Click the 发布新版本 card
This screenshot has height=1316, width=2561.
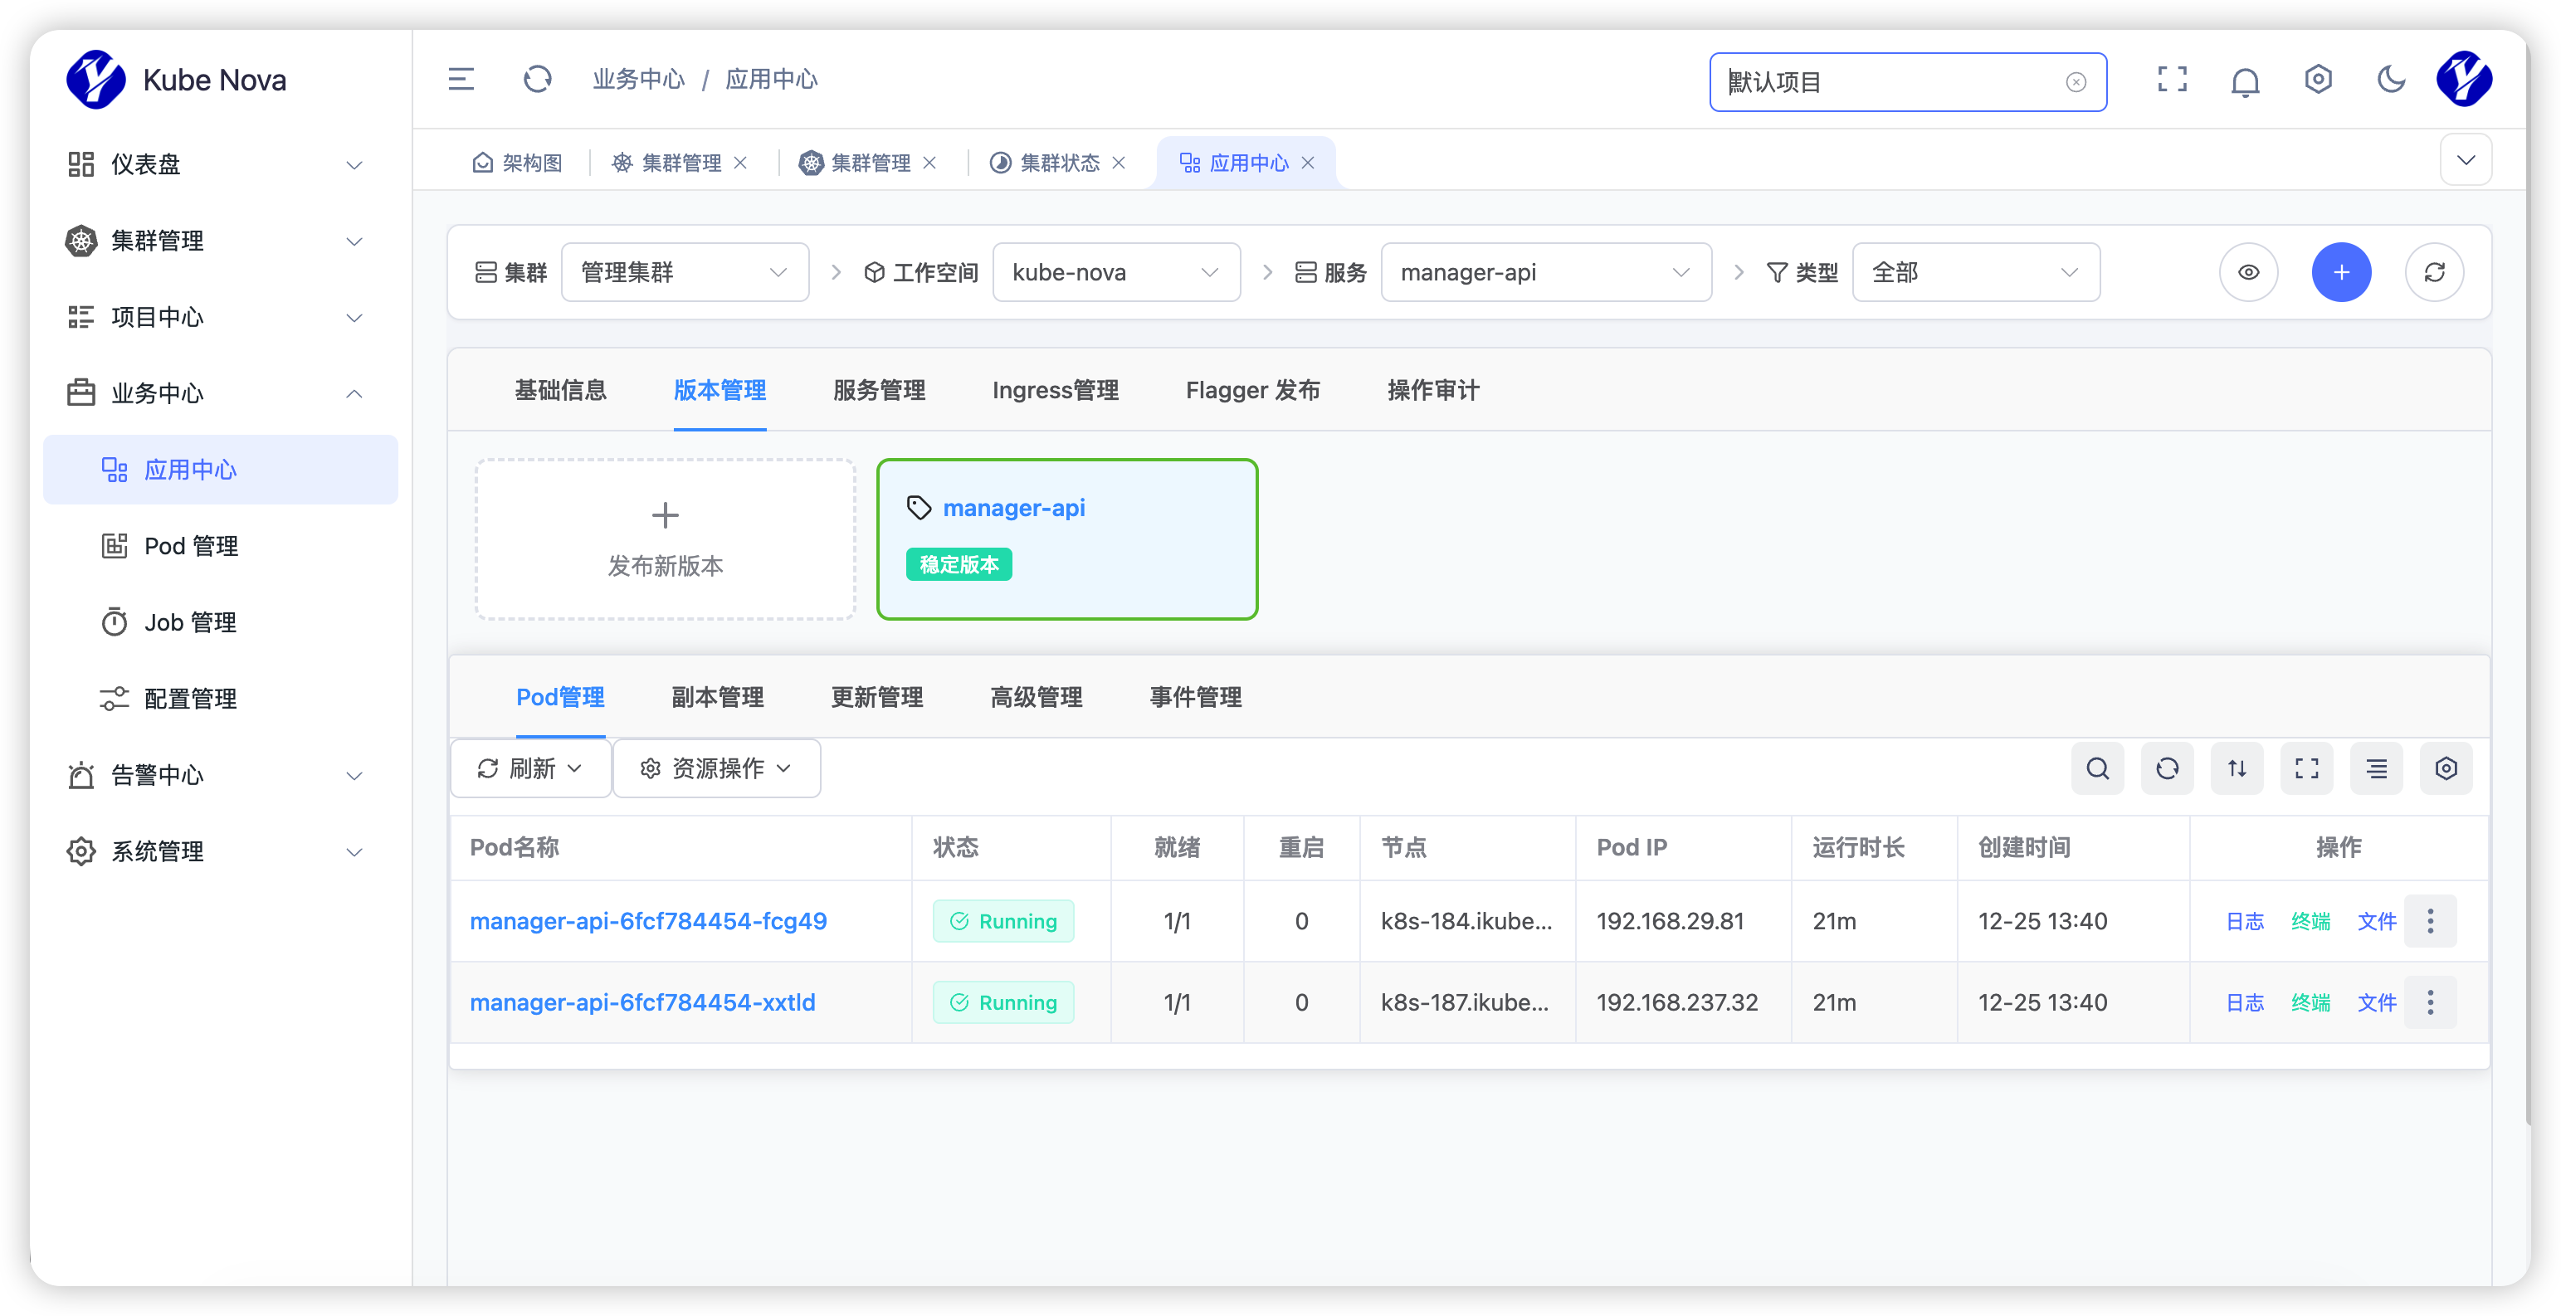pyautogui.click(x=665, y=539)
